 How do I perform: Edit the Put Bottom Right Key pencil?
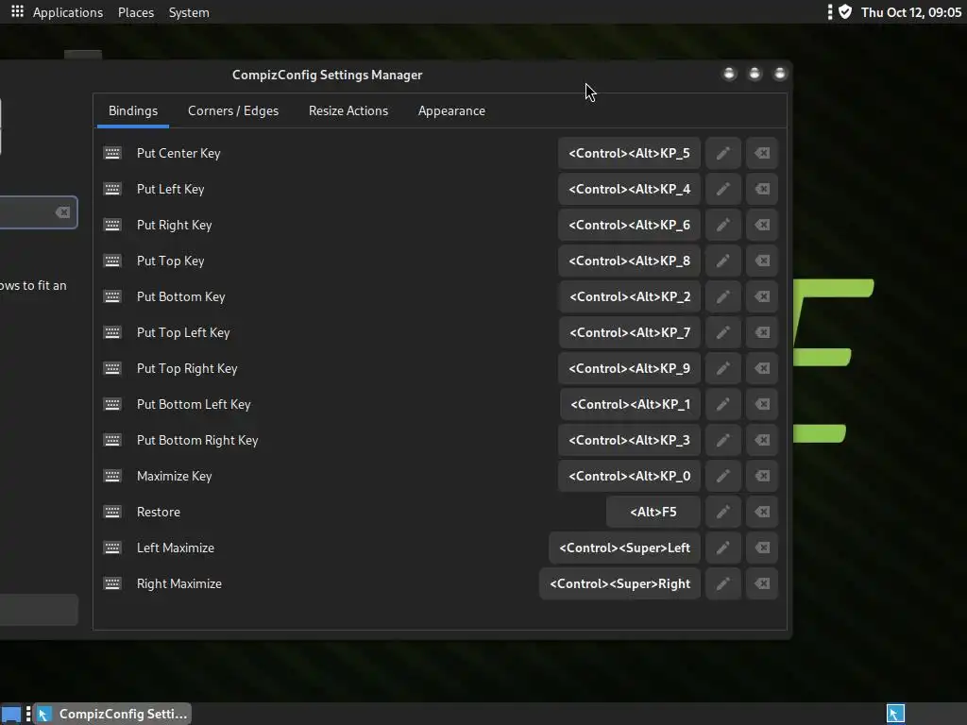722,440
